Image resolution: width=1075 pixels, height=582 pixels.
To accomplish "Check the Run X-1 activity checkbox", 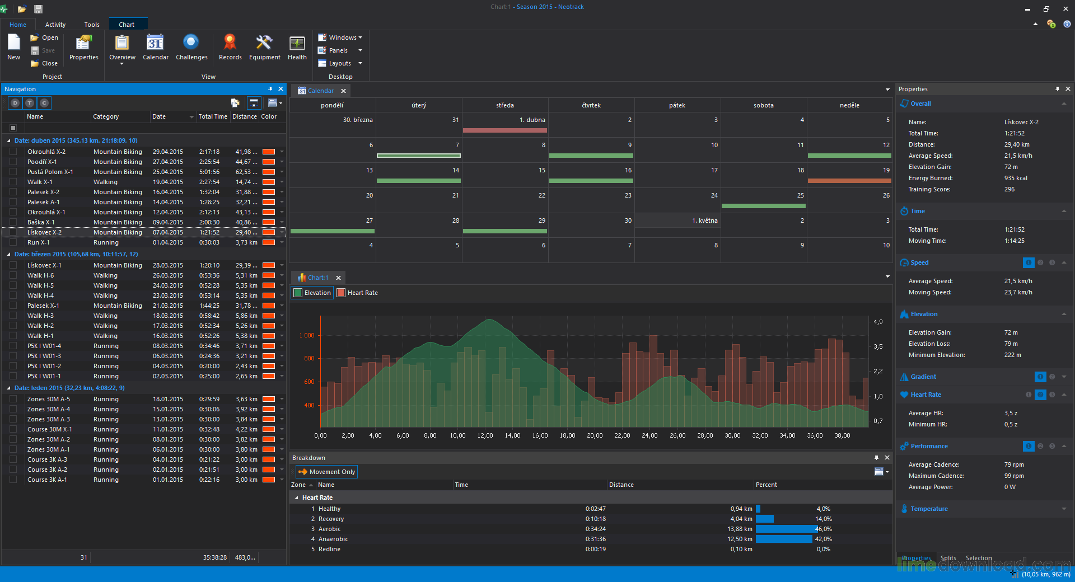I will (13, 242).
